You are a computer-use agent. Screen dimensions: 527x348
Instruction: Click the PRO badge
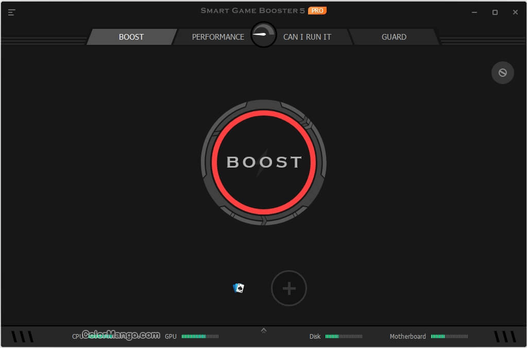pyautogui.click(x=317, y=11)
